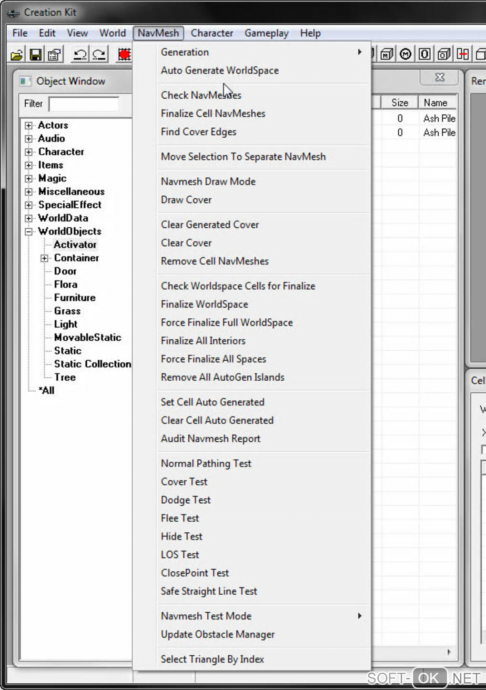Expand the WorldData tree node

(29, 218)
